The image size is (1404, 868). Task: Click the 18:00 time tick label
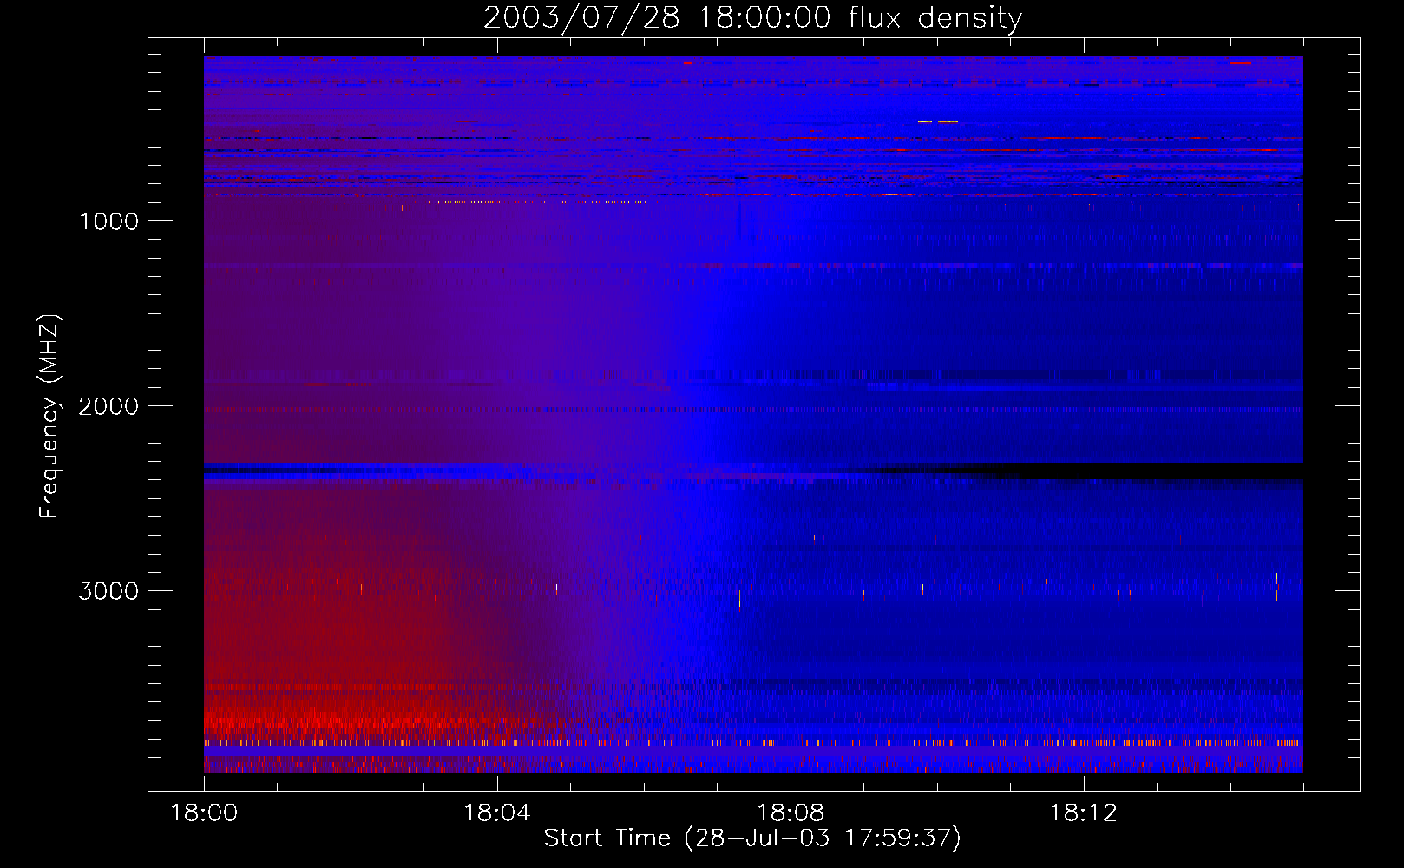click(204, 813)
